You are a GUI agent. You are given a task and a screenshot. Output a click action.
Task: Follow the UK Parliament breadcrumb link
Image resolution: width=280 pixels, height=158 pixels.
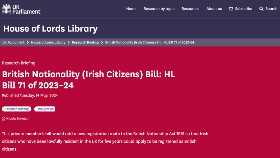(x=13, y=43)
